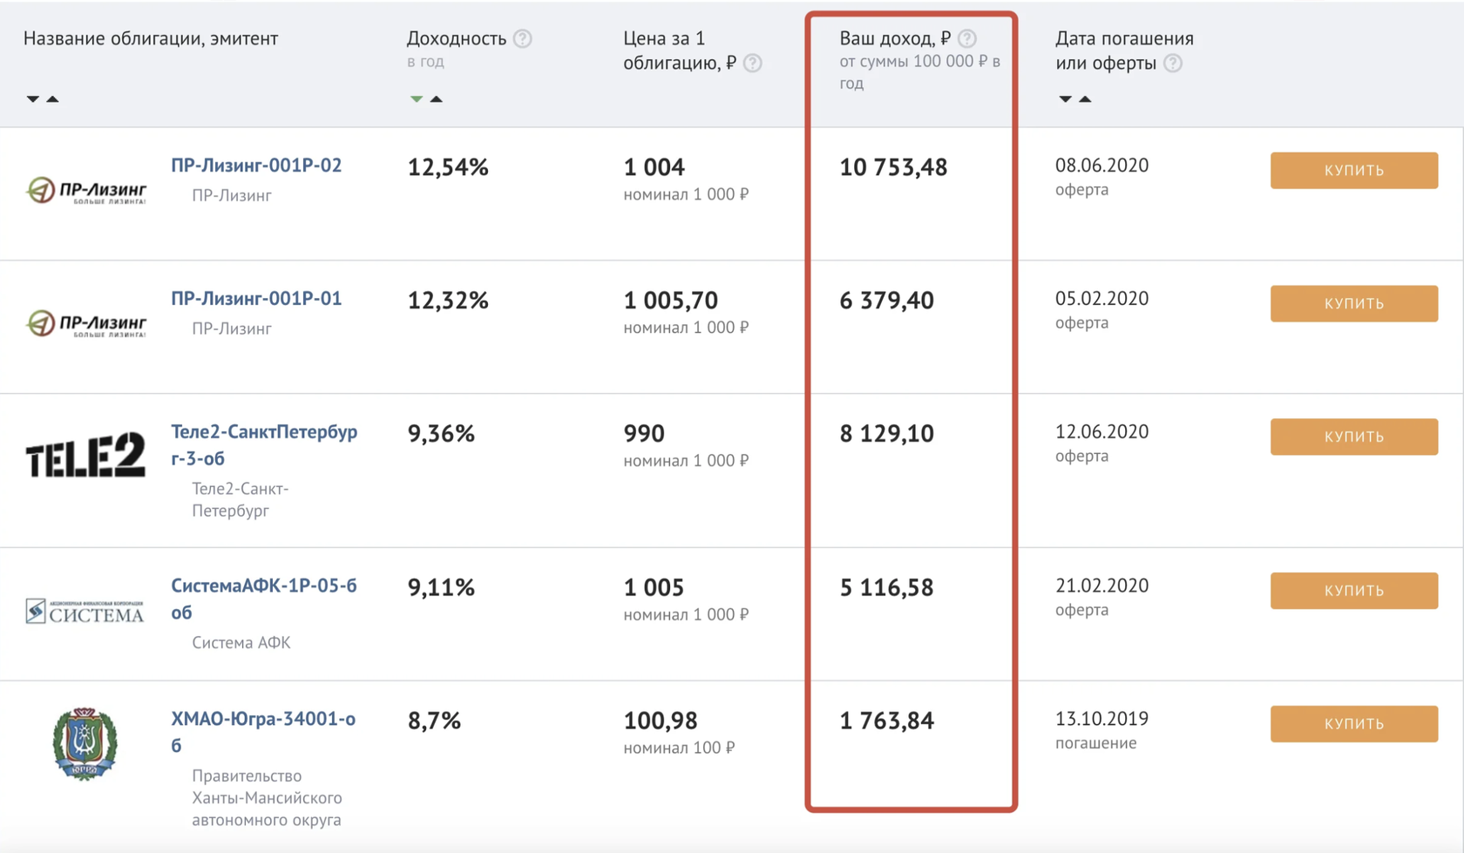1464x853 pixels.
Task: Sort bond names ascending with up arrow
Action: click(52, 98)
